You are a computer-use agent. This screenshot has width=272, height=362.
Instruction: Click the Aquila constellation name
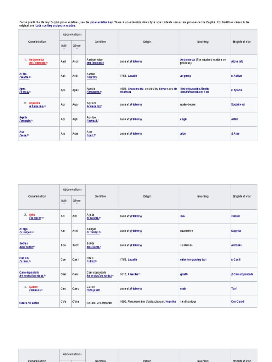pos(23,117)
